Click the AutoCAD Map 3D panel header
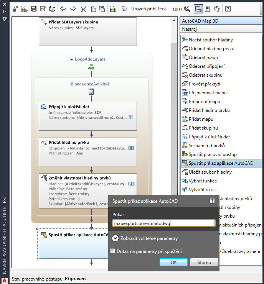Image resolution: width=264 pixels, height=284 pixels. pyautogui.click(x=221, y=21)
